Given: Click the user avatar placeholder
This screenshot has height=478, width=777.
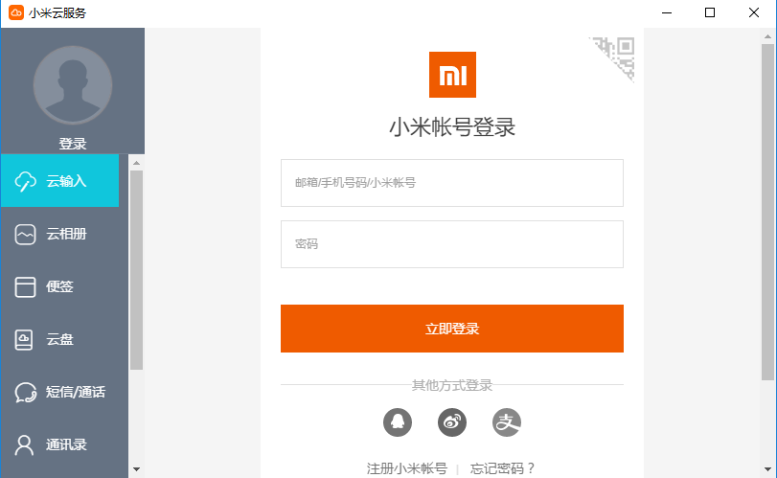Looking at the screenshot, I should coord(73,84).
